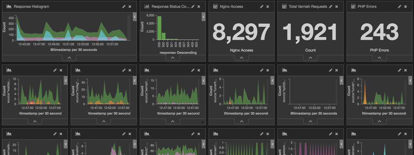414x155 pixels.
Task: Click the bar chart icon of Response Status panel
Action: [147, 7]
